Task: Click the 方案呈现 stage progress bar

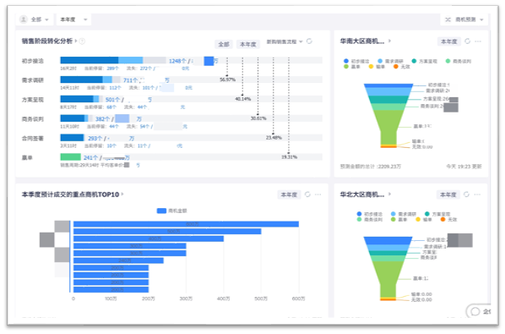Action: (x=192, y=99)
